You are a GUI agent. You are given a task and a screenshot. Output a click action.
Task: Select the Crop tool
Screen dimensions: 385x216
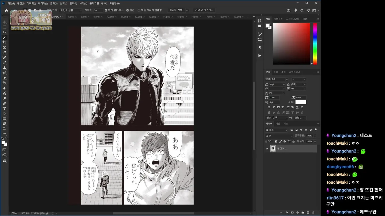[x=5, y=42]
